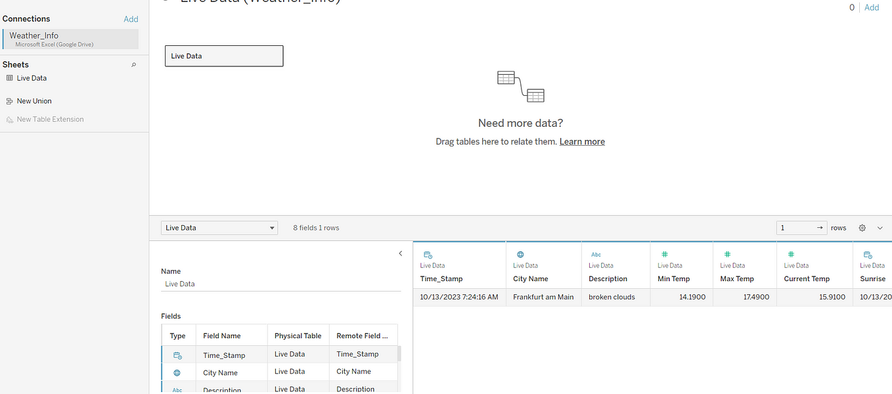The width and height of the screenshot is (892, 394).
Task: Click Description Abc icon in Fields list
Action: (x=177, y=389)
